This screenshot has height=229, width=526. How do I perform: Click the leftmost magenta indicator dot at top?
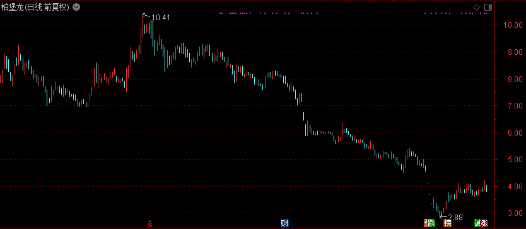pyautogui.click(x=221, y=13)
